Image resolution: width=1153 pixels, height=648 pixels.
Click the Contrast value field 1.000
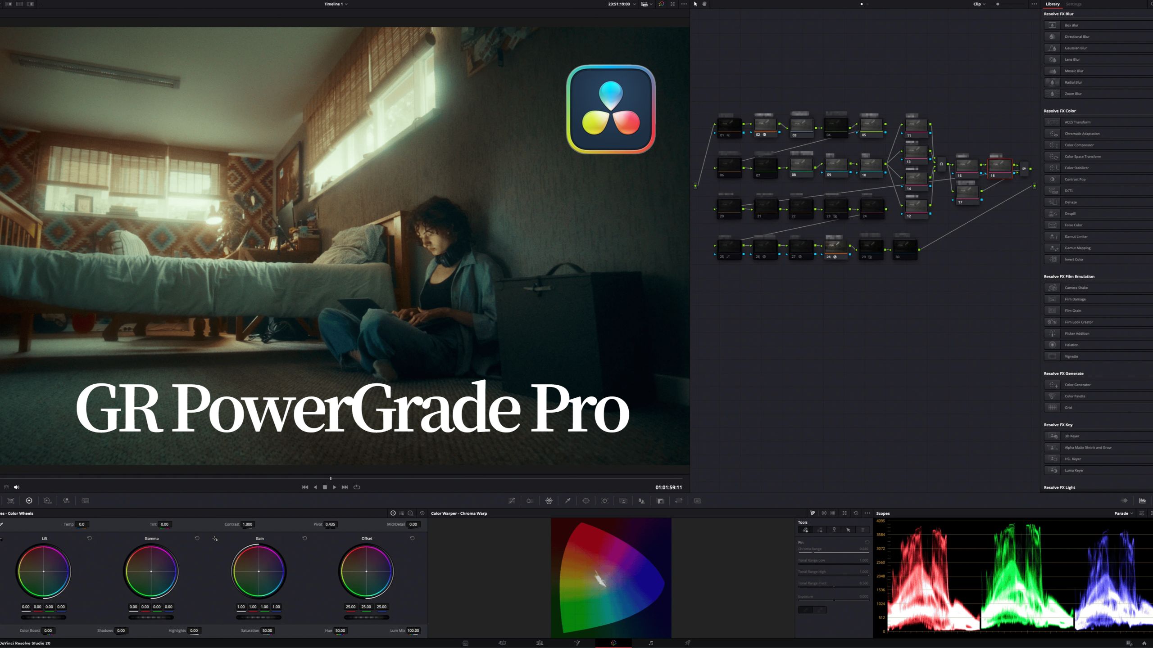point(248,524)
